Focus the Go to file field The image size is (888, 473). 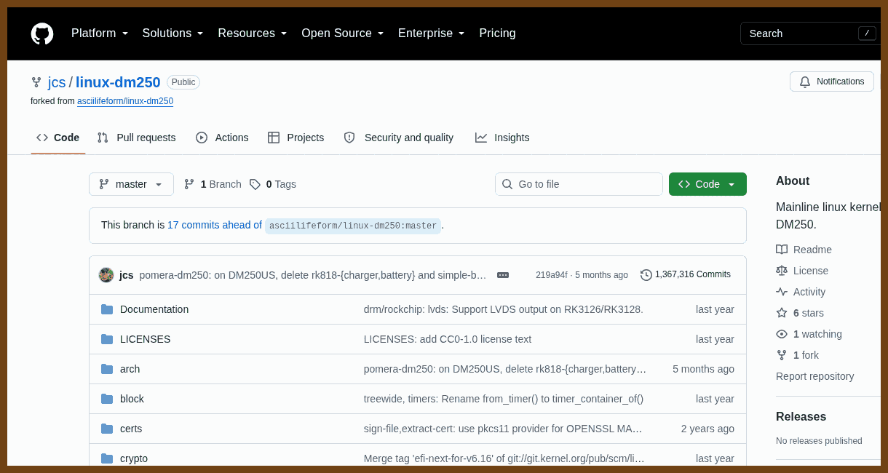coord(579,184)
